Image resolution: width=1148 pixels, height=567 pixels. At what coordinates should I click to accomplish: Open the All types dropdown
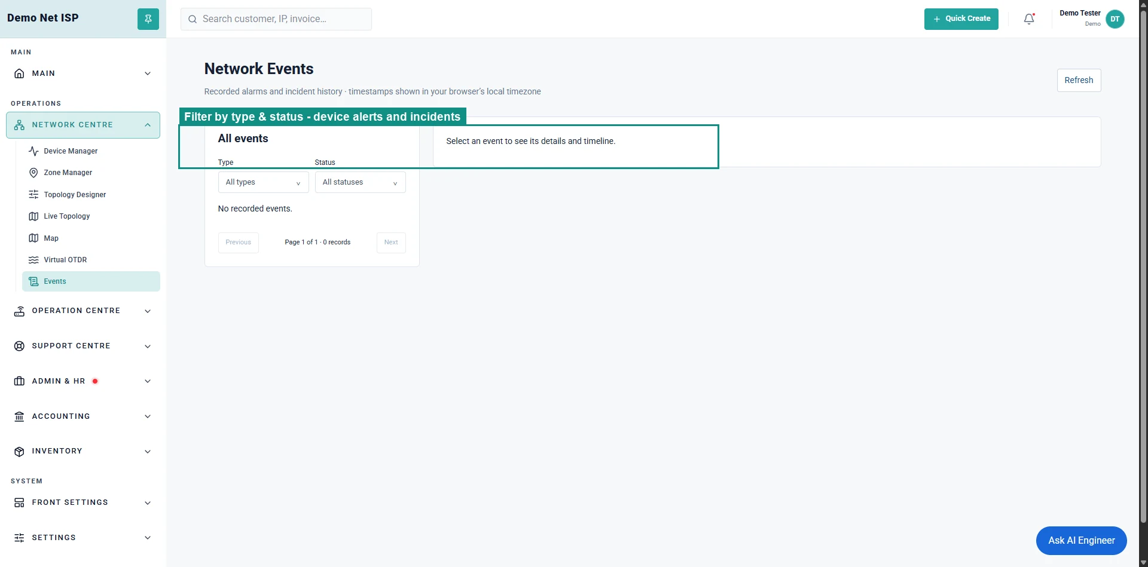pyautogui.click(x=263, y=182)
